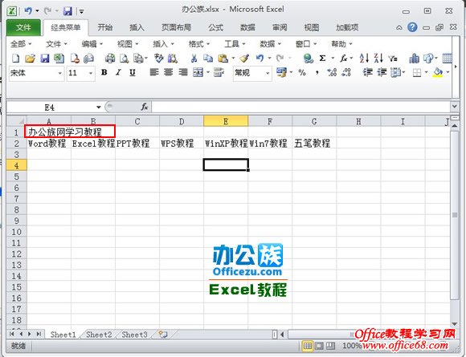Open the 工具 classic menu dropdown
The width and height of the screenshot is (466, 357).
pyautogui.click(x=235, y=44)
